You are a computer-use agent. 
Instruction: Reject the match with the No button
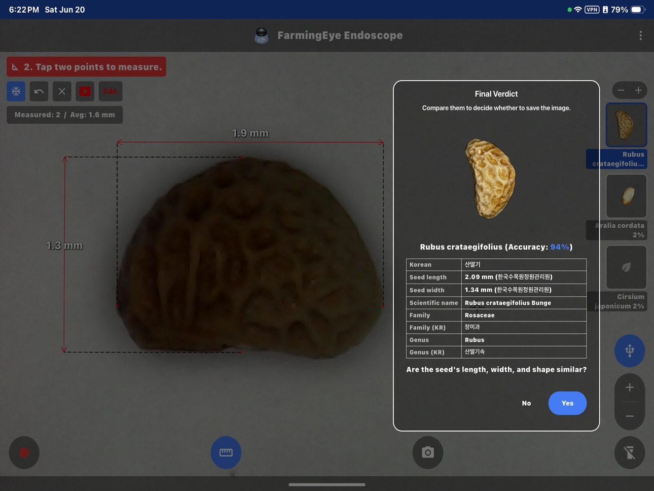(527, 403)
